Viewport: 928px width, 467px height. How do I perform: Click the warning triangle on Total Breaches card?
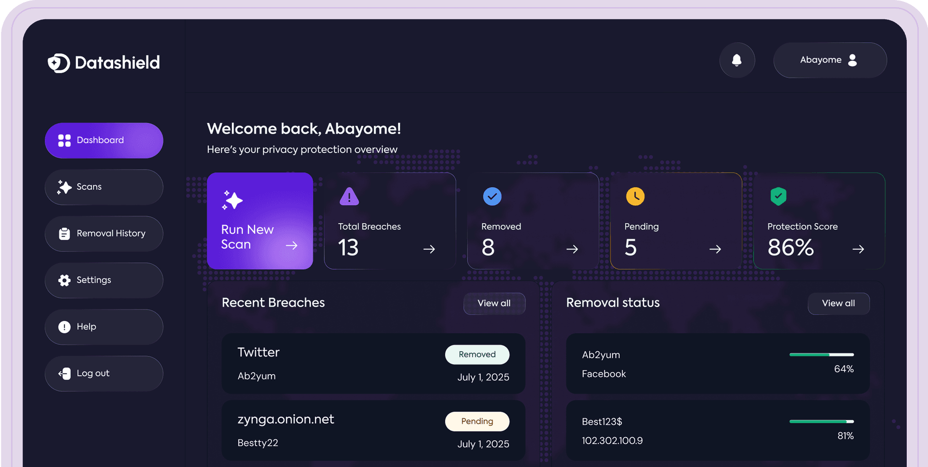click(349, 196)
